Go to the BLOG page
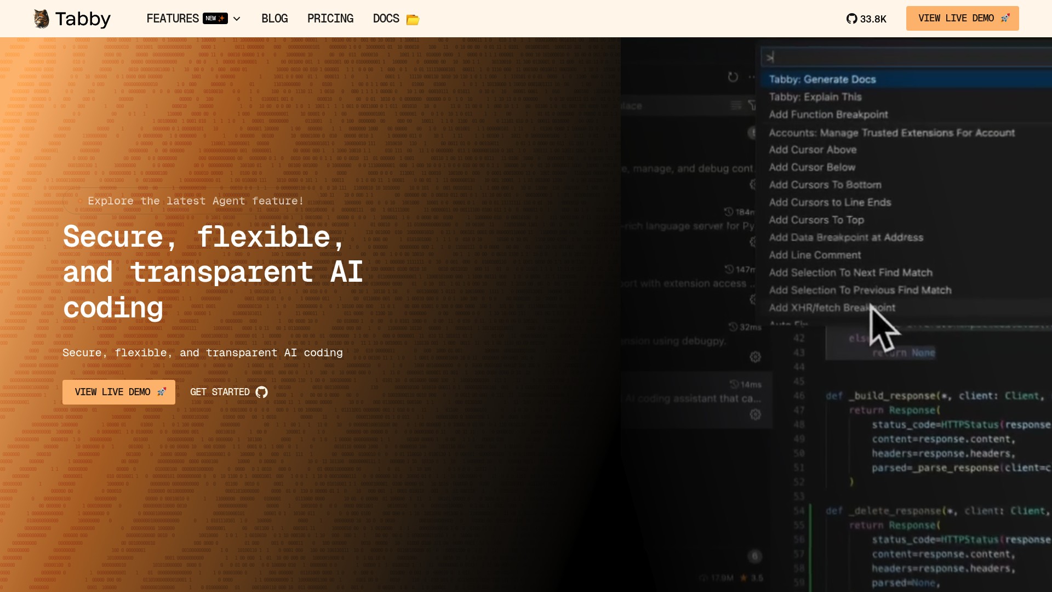The height and width of the screenshot is (592, 1052). pyautogui.click(x=275, y=19)
